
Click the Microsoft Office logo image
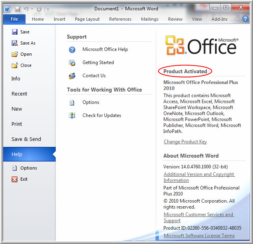point(202,45)
